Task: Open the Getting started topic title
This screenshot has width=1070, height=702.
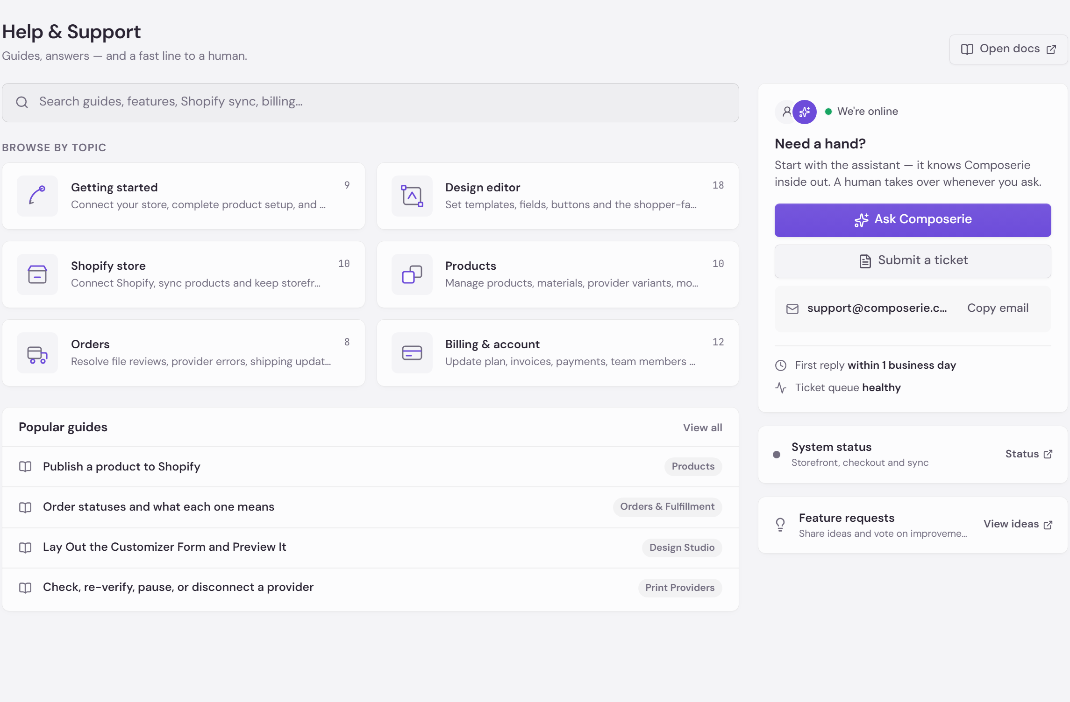Action: [114, 188]
